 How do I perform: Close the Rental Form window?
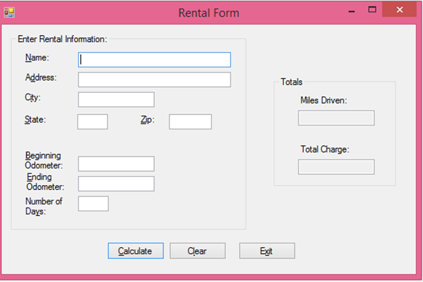pyautogui.click(x=399, y=10)
